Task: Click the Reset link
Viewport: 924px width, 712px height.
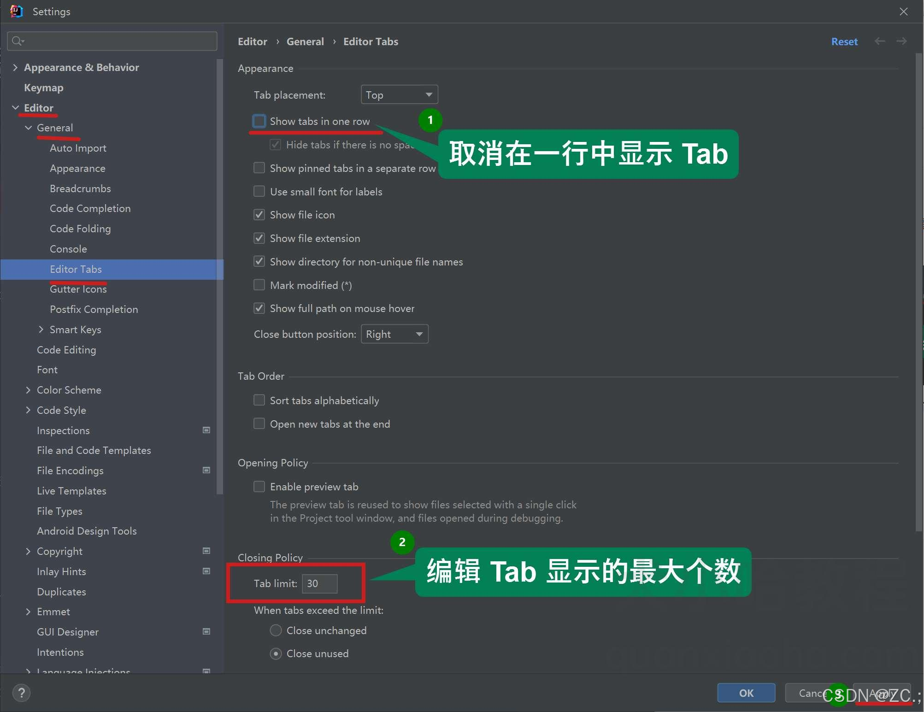Action: (844, 41)
